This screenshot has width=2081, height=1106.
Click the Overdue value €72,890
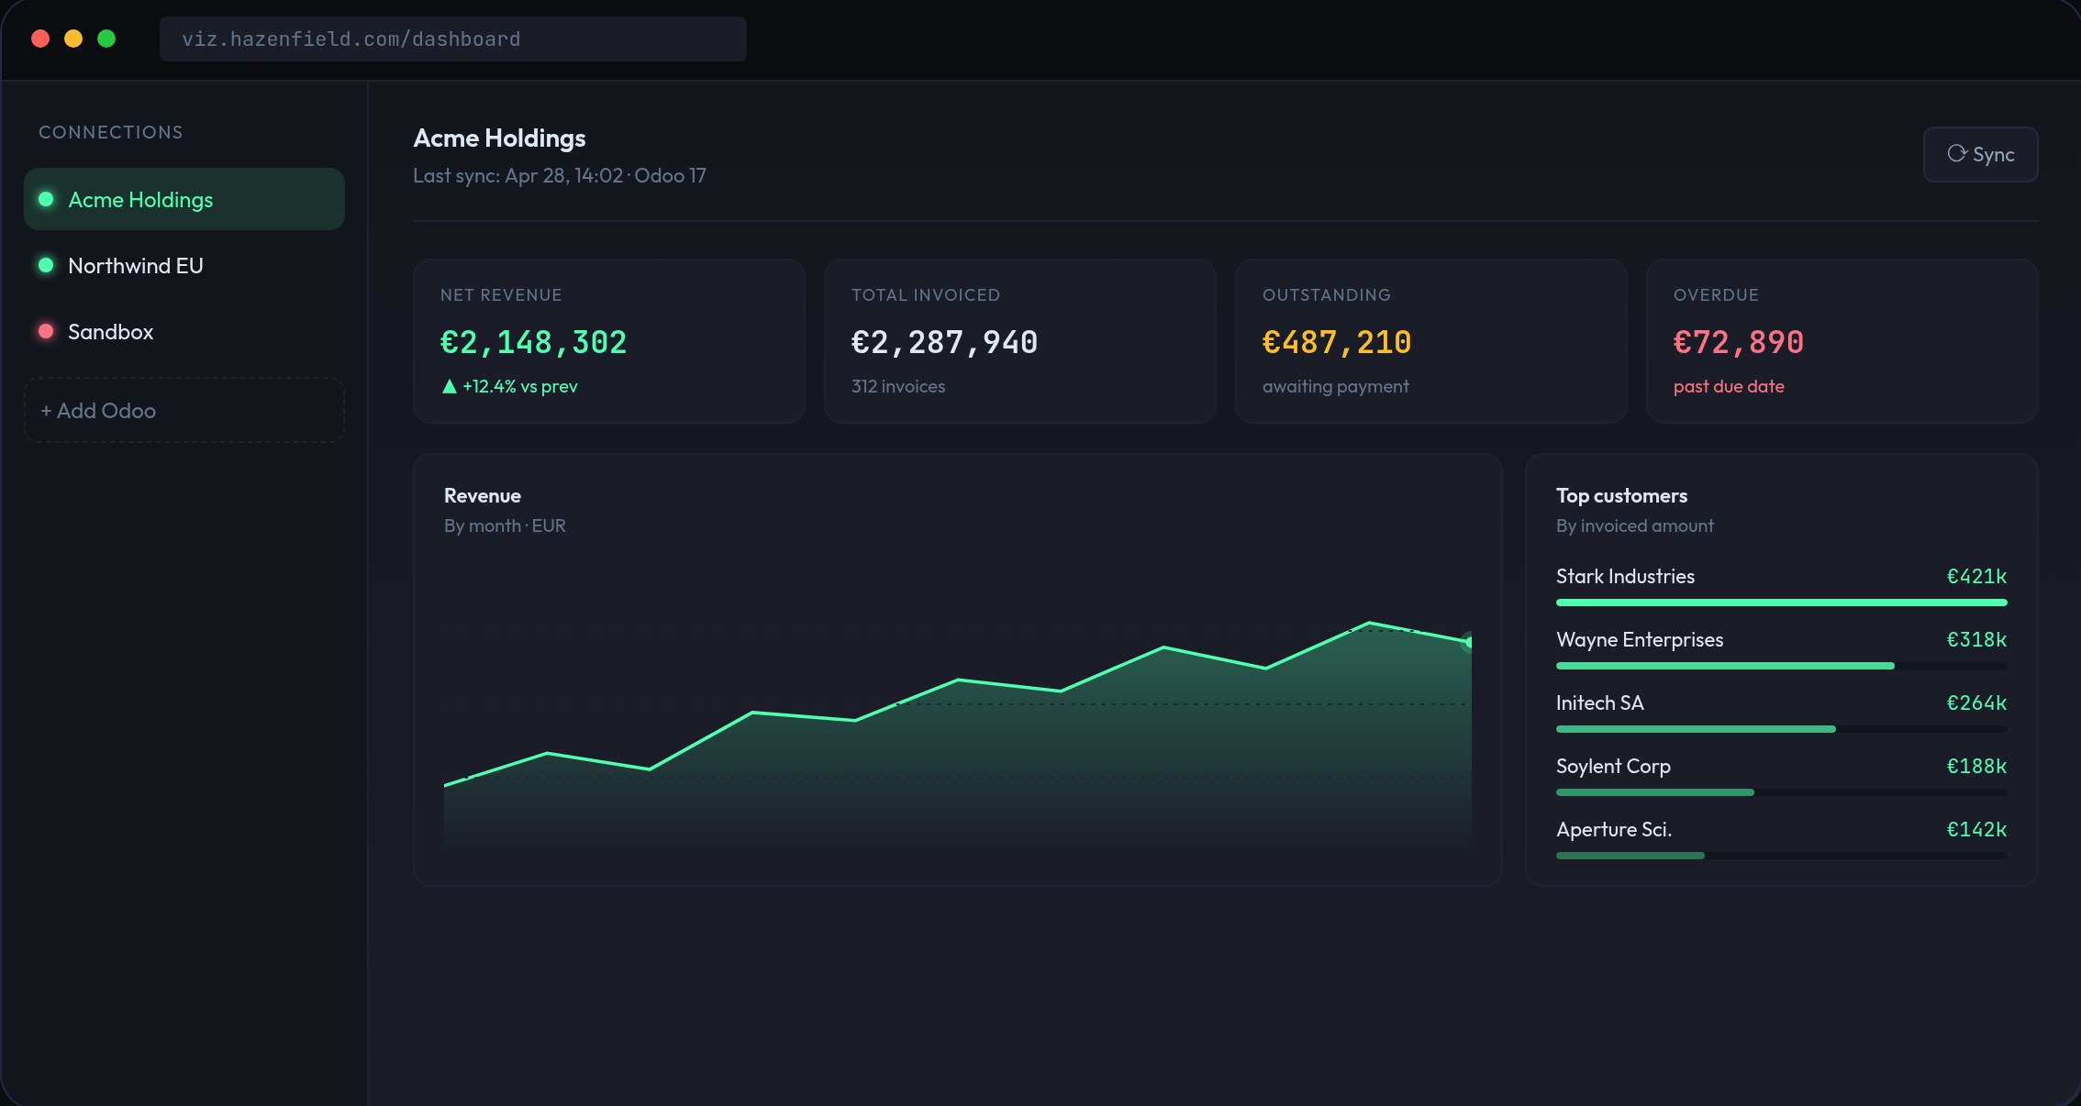(1739, 342)
